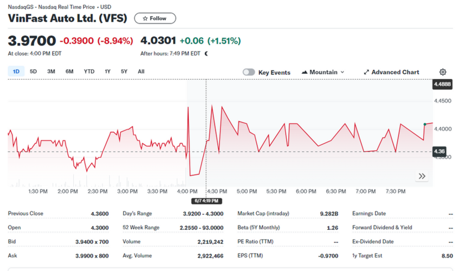
Task: Click the 6/7 4:19 PM chart timestamp marker
Action: [206, 201]
